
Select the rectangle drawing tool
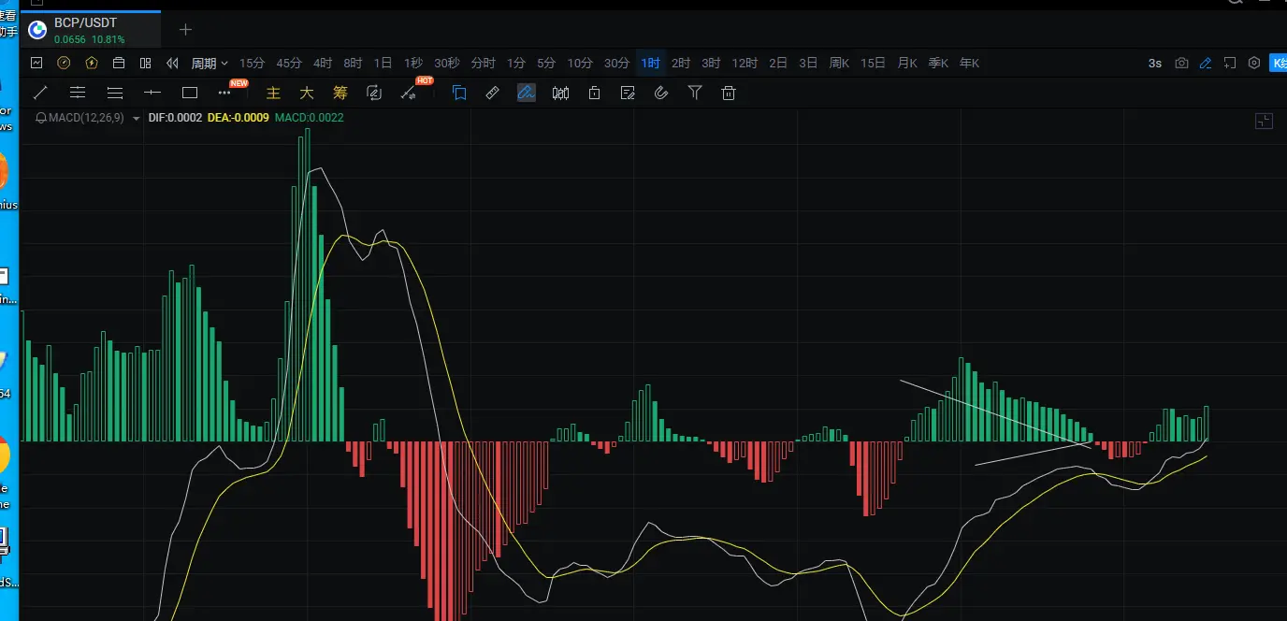point(190,93)
